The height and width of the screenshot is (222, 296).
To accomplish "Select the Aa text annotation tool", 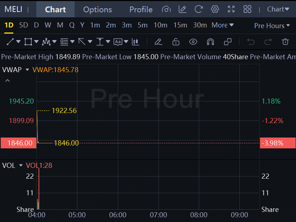I will (x=118, y=42).
